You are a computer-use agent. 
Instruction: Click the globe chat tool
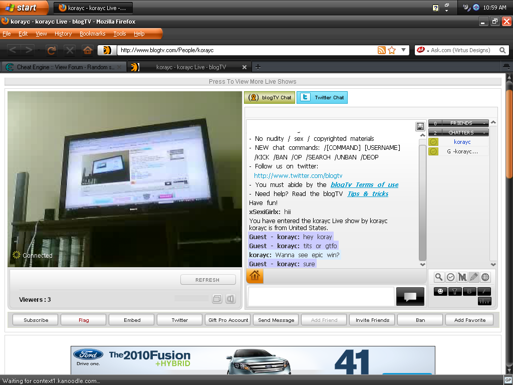(x=485, y=277)
